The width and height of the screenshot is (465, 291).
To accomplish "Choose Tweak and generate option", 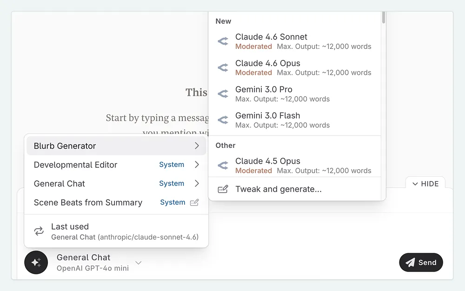I will [278, 189].
